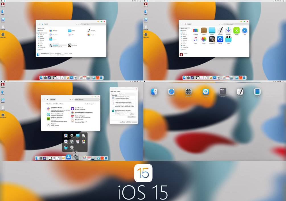Open Documents folder in This PC main pane

coord(91,31)
